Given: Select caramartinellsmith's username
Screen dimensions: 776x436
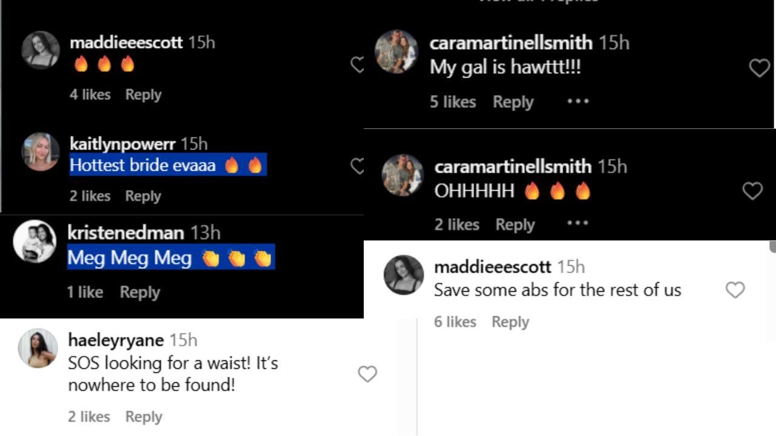Looking at the screenshot, I should coord(512,42).
